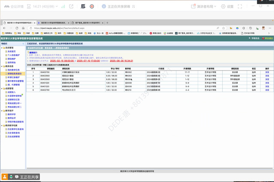The image size is (274, 182).
Task: Click the red record icon in meeting bar
Action: pyautogui.click(x=91, y=6)
